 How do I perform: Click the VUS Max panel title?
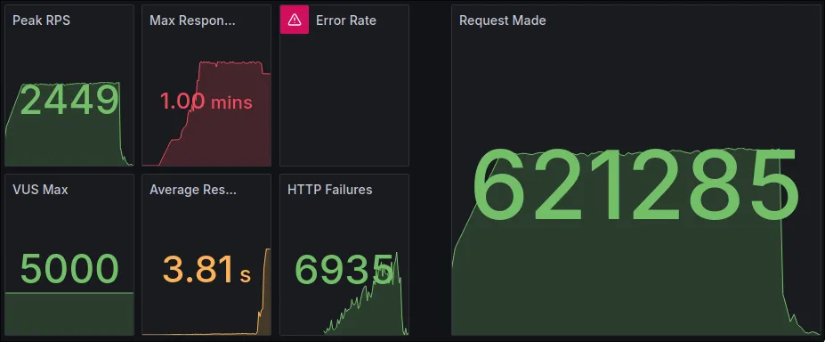(40, 190)
